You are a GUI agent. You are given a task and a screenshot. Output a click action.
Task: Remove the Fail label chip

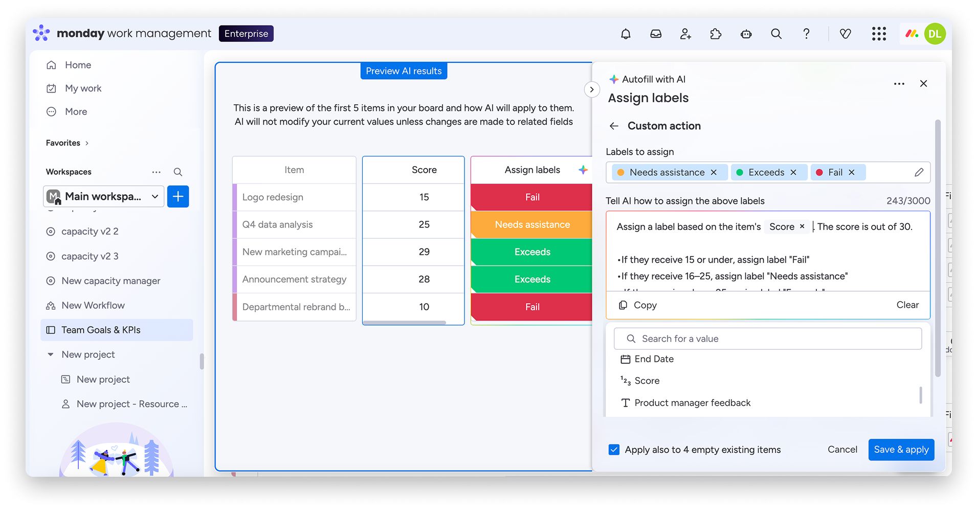coord(852,172)
